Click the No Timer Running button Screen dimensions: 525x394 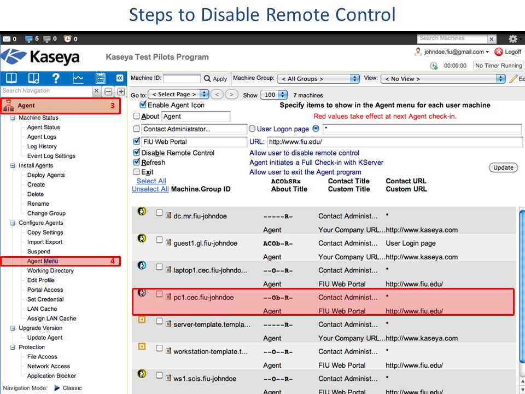click(498, 66)
